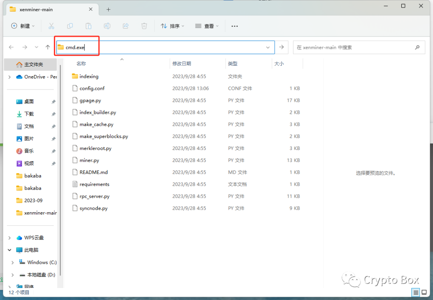Sort by the 名称 column header
The image size is (433, 300).
pos(81,63)
